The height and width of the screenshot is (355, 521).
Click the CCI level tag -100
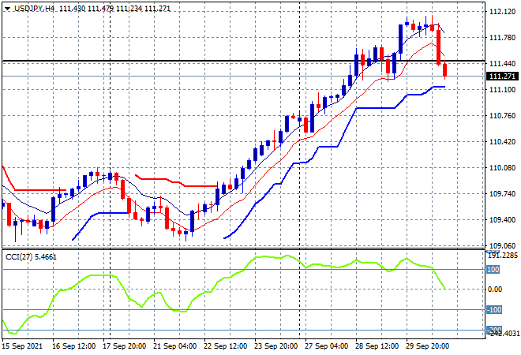pyautogui.click(x=494, y=310)
